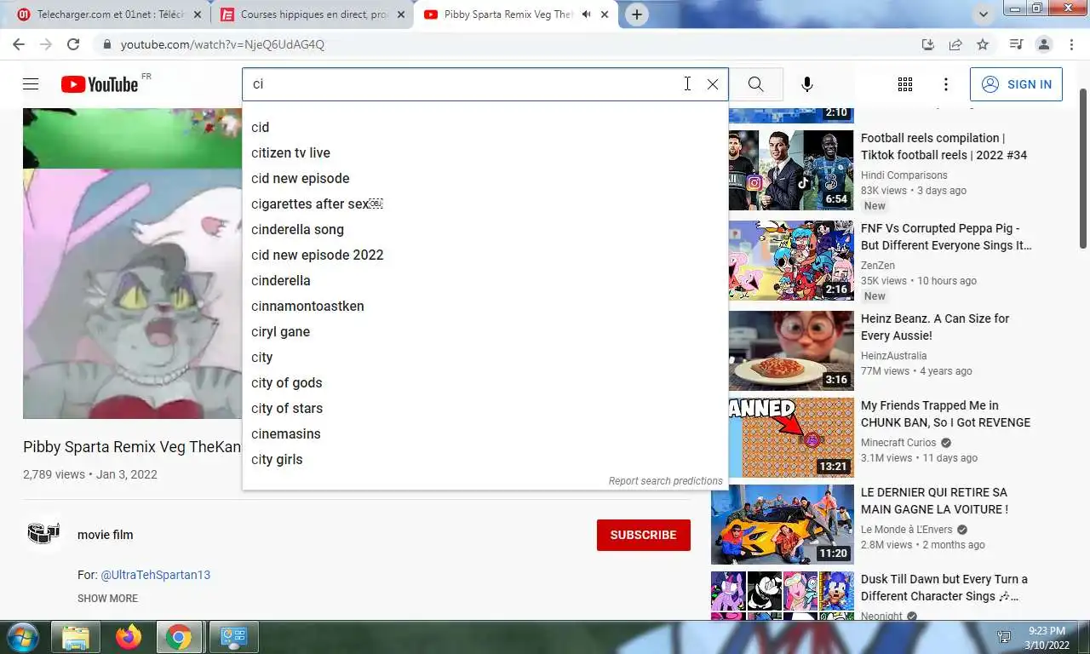
Task: Select the "city" suggestion
Action: point(485,357)
